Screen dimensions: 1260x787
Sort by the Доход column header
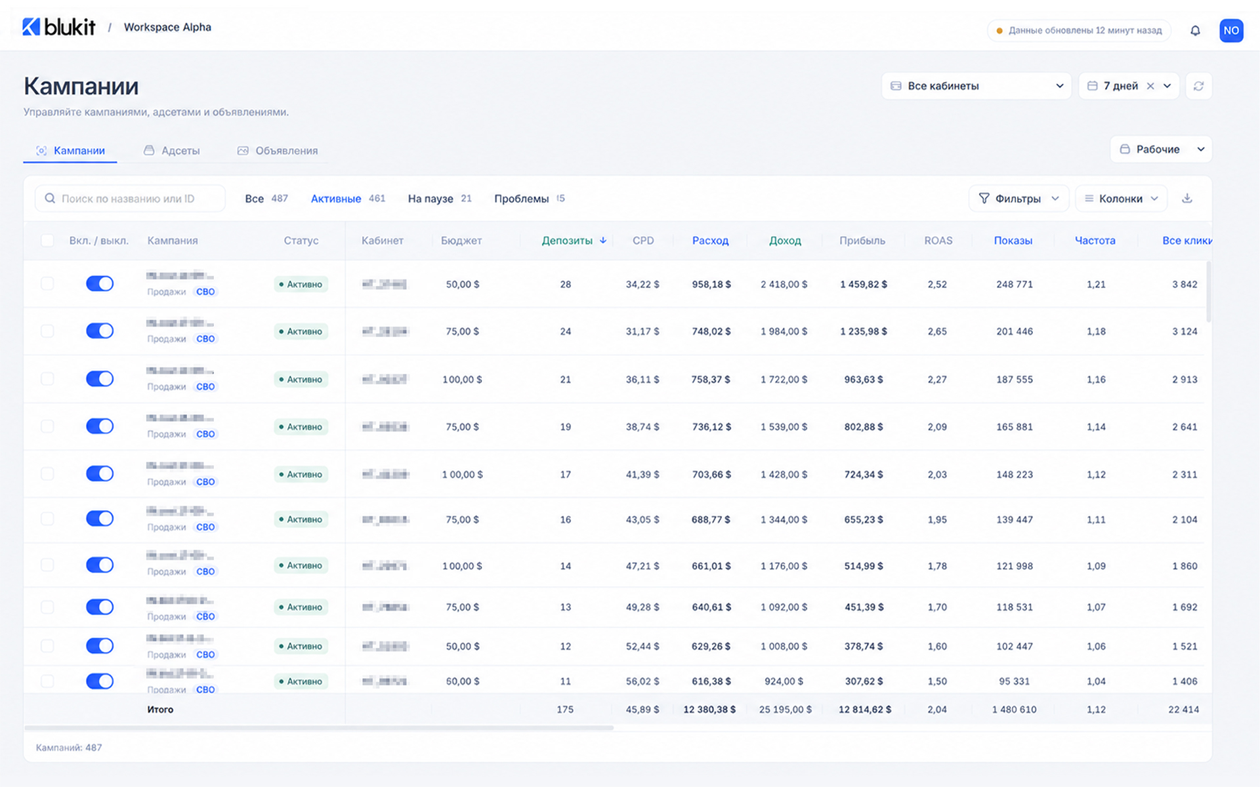[785, 240]
